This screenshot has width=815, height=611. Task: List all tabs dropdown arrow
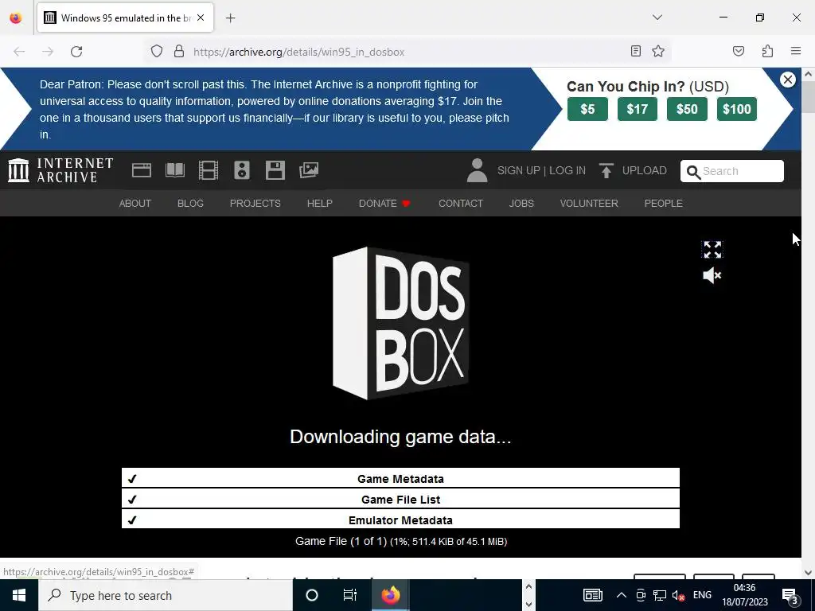click(x=657, y=18)
